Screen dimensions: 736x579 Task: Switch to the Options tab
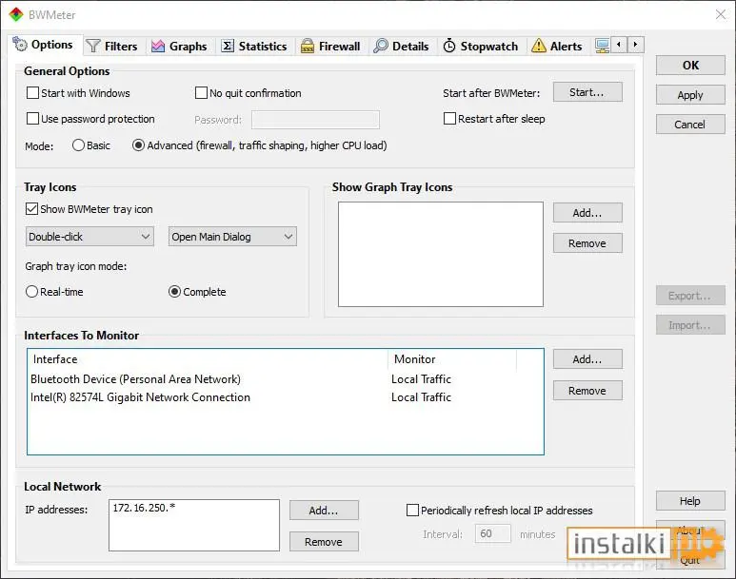tap(43, 45)
